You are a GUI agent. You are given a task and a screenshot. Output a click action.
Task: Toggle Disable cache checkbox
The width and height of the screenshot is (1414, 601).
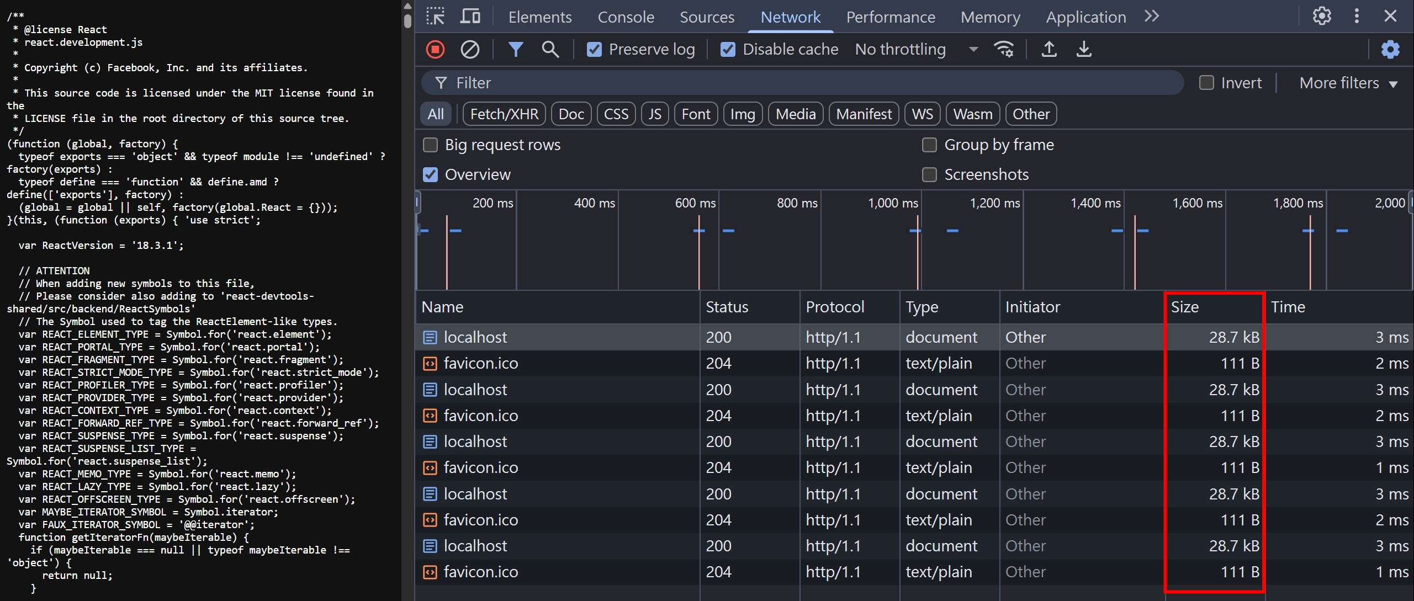point(728,50)
